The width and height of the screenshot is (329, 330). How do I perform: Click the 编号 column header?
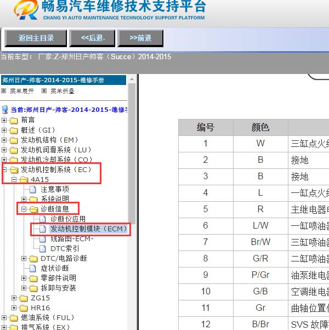tap(206, 128)
